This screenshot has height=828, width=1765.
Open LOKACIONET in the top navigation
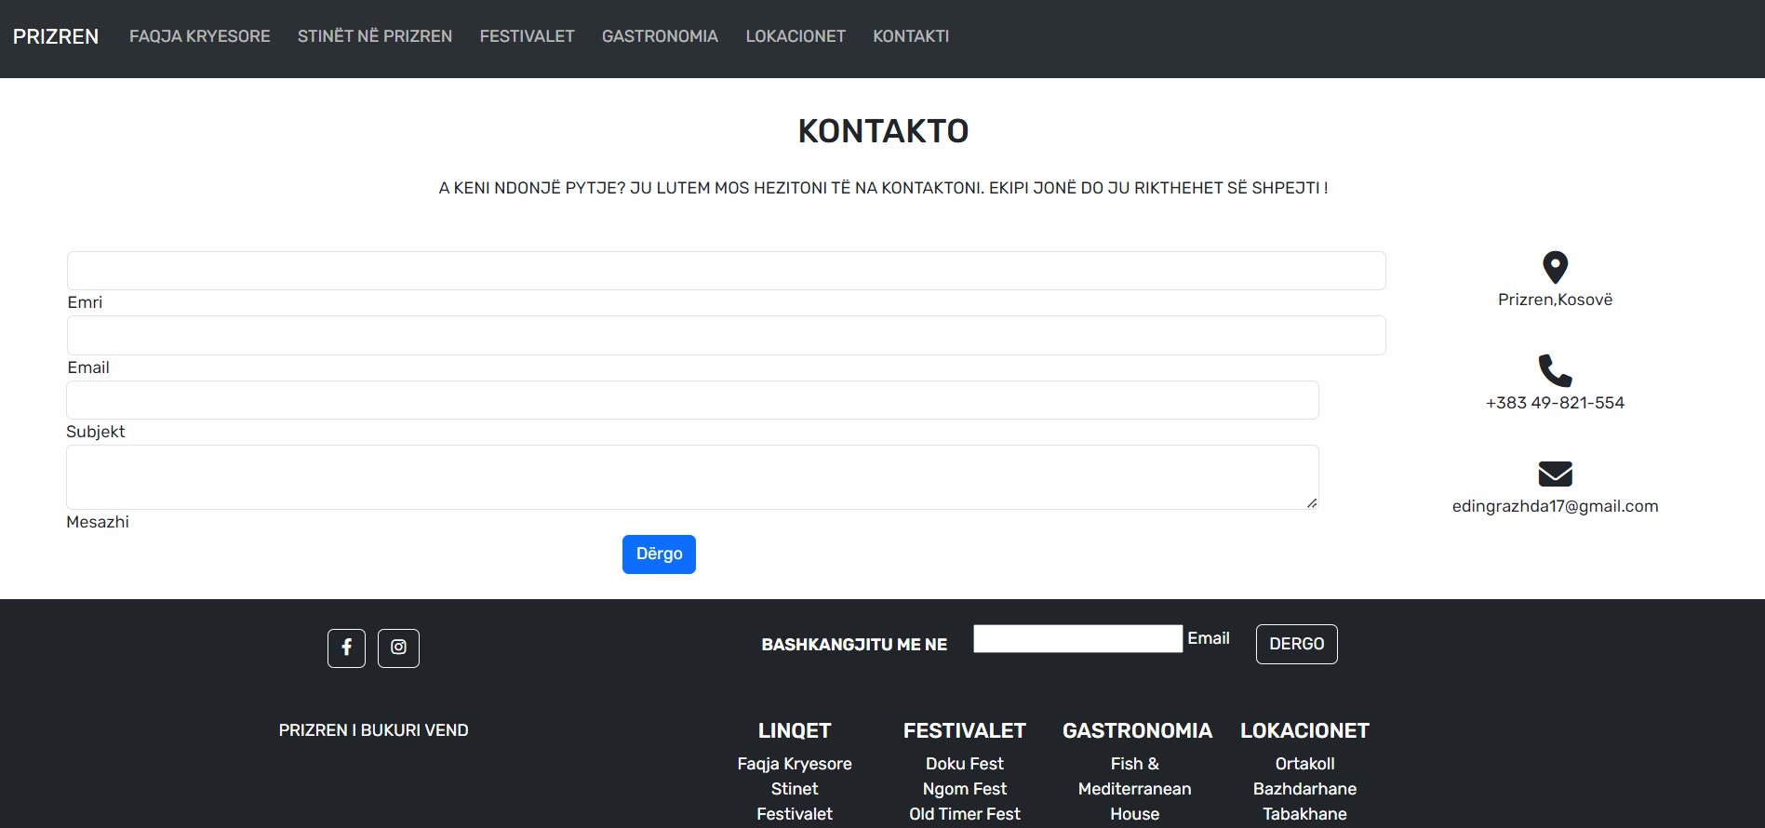[796, 36]
